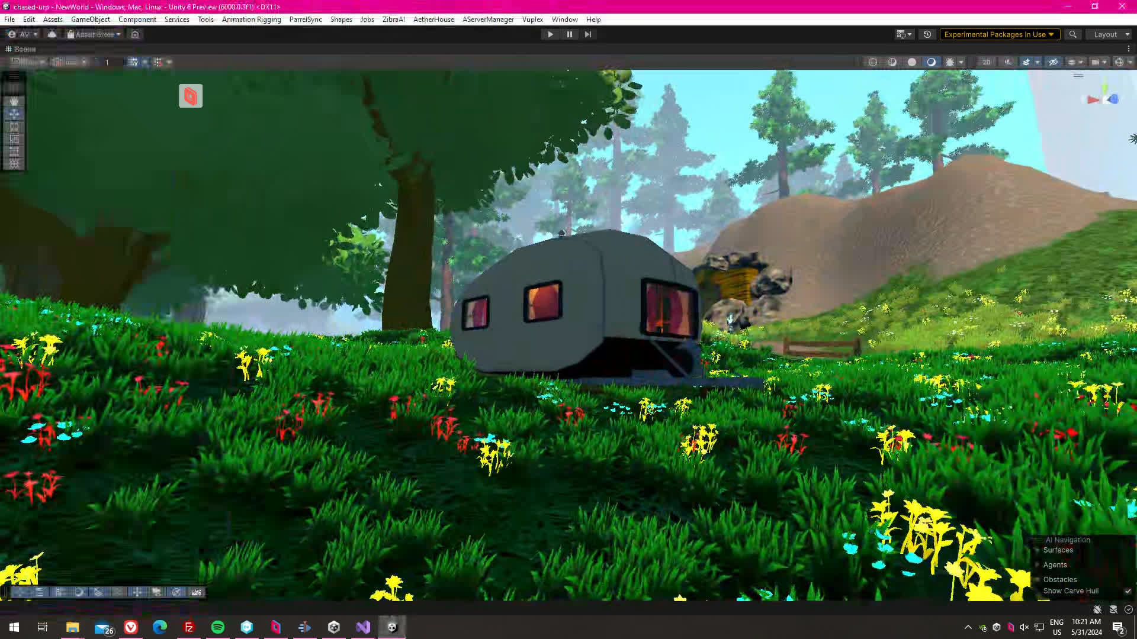Toggle scene lighting button

[1008, 62]
